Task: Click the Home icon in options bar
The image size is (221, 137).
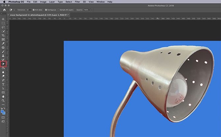Action: click(x=4, y=10)
